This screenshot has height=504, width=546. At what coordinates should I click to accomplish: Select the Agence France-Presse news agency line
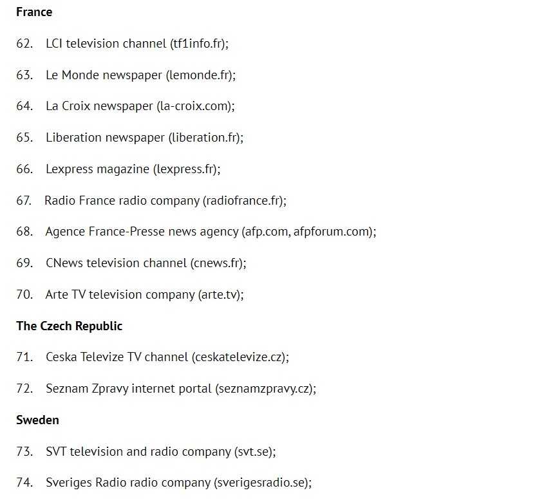click(x=196, y=232)
